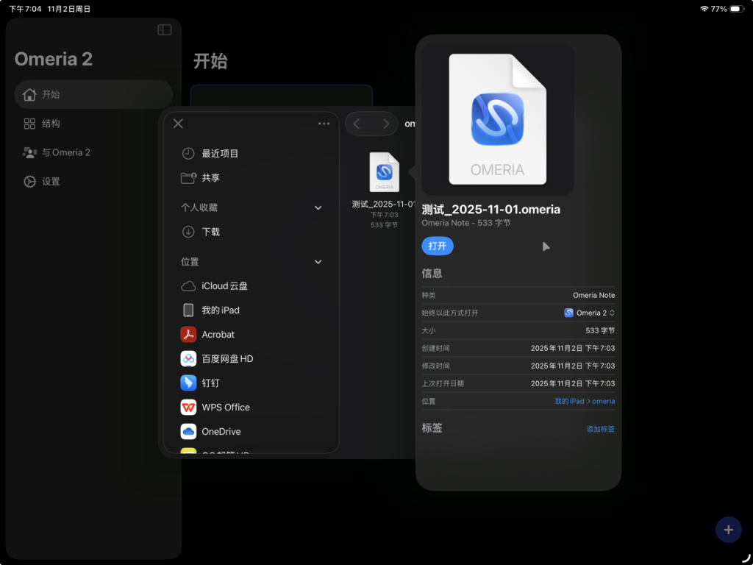753x565 pixels.
Task: Change default app via Omeria 2 dropdown
Action: click(x=590, y=313)
